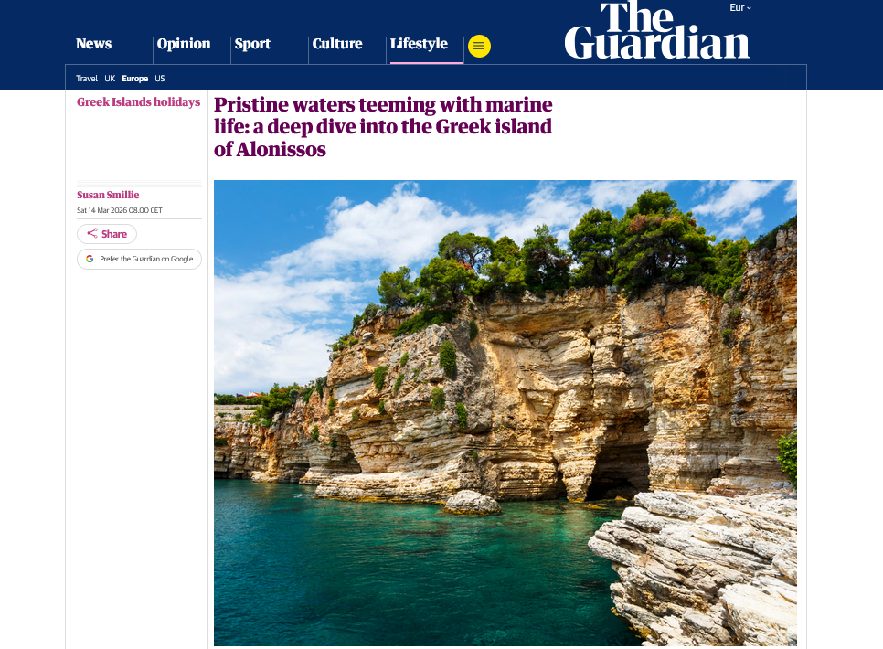Expand the Eur edition dropdown
Screen dimensions: 883x649
coord(740,8)
